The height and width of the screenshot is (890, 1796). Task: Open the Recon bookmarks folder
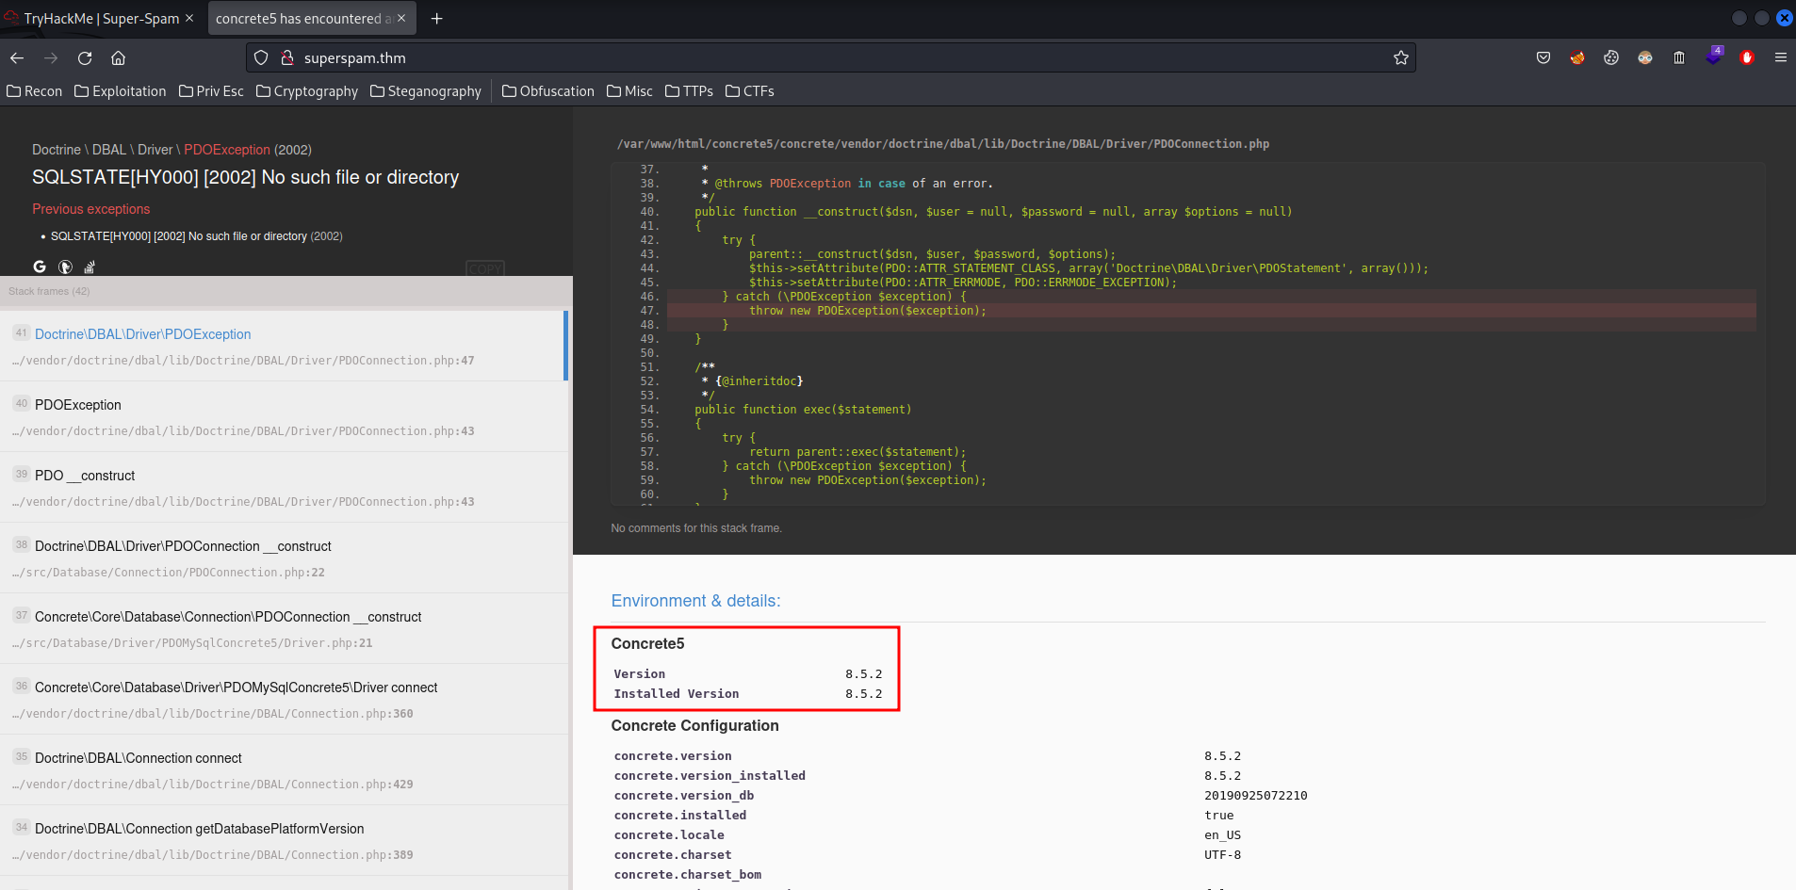[x=35, y=91]
